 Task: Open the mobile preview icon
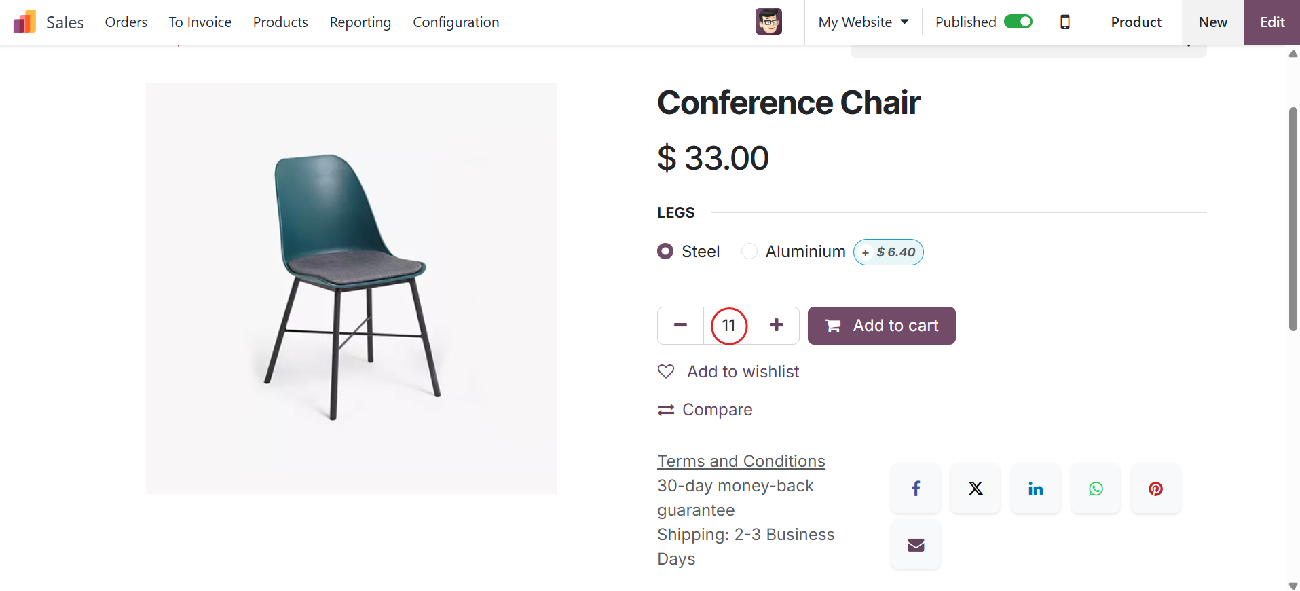point(1064,22)
